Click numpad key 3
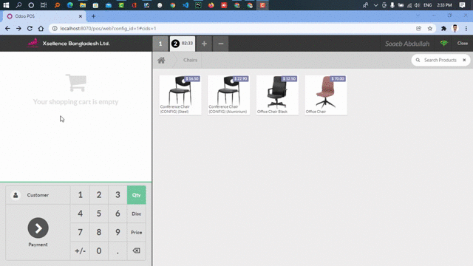Viewport: 473px width, 266px height. click(118, 195)
